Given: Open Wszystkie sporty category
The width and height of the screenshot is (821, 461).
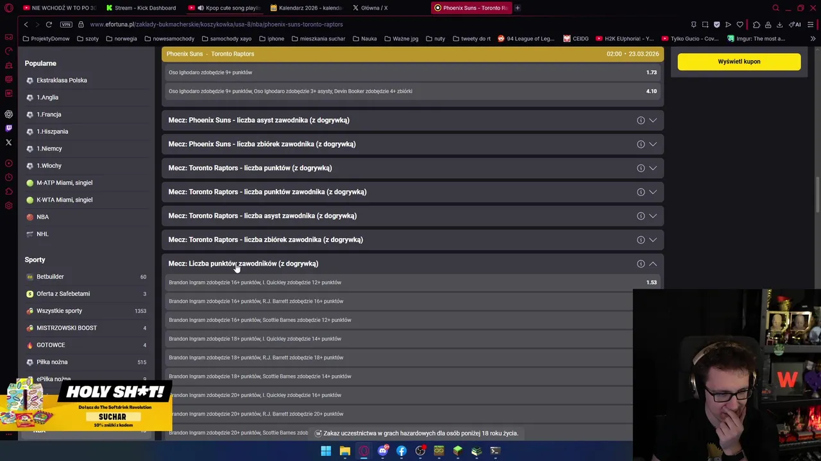Looking at the screenshot, I should (x=59, y=311).
